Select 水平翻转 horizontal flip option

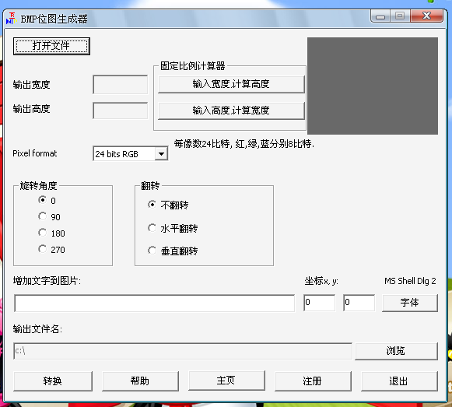point(152,228)
